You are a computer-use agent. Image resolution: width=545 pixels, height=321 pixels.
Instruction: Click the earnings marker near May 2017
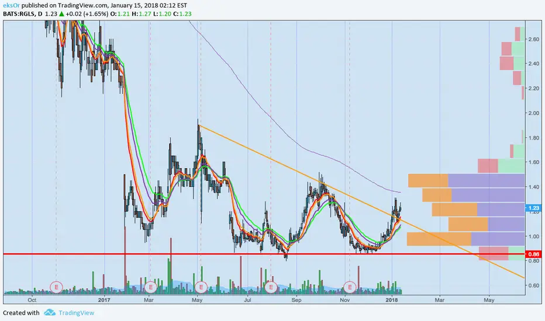click(201, 287)
